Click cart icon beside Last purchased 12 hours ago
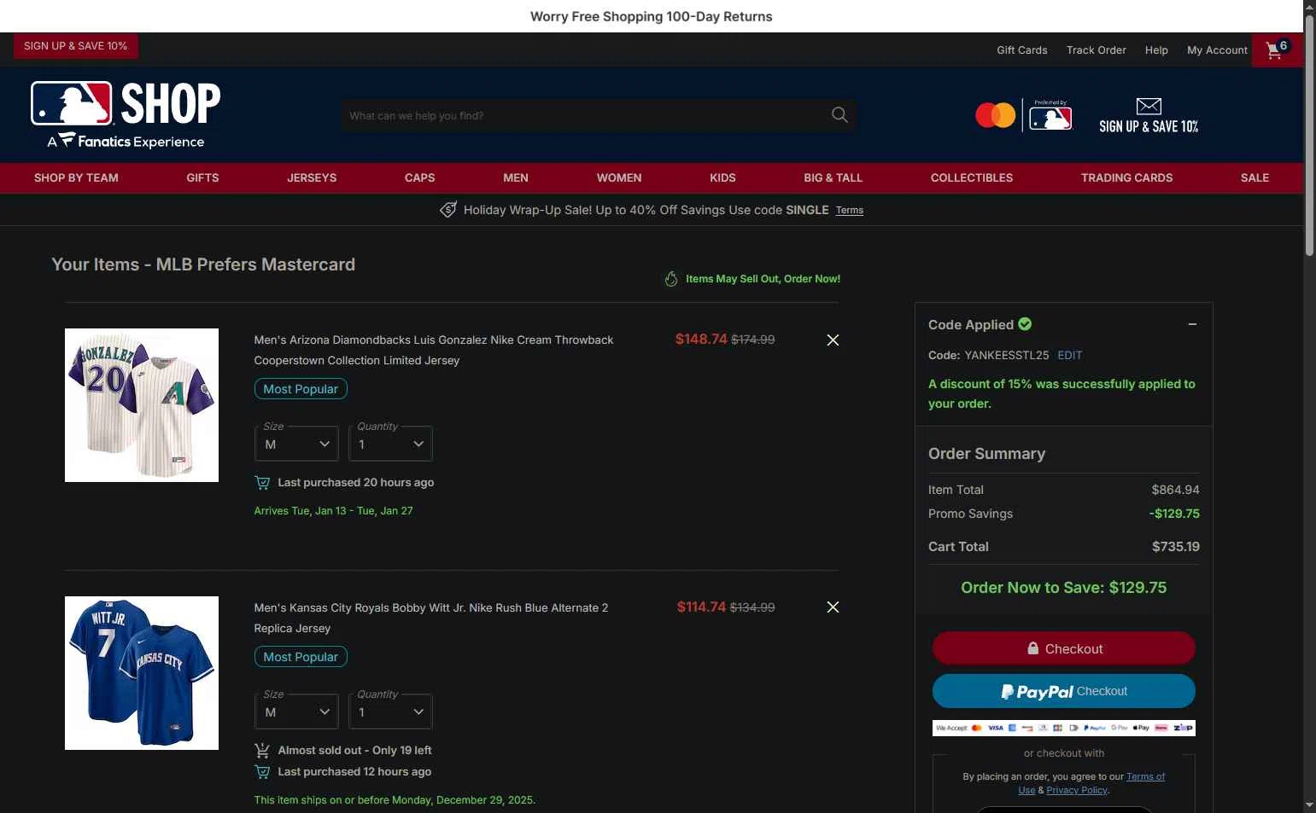The height and width of the screenshot is (813, 1316). [x=262, y=772]
